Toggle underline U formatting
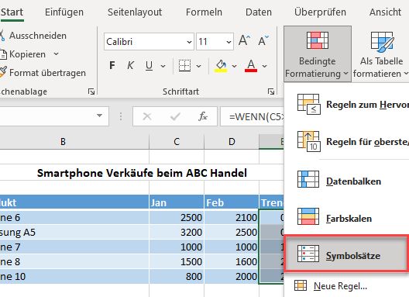 [149, 65]
